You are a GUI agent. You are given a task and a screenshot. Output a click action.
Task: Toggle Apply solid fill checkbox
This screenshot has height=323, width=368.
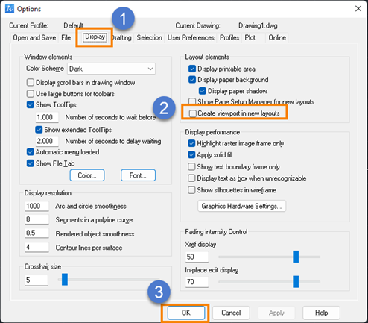(x=191, y=155)
